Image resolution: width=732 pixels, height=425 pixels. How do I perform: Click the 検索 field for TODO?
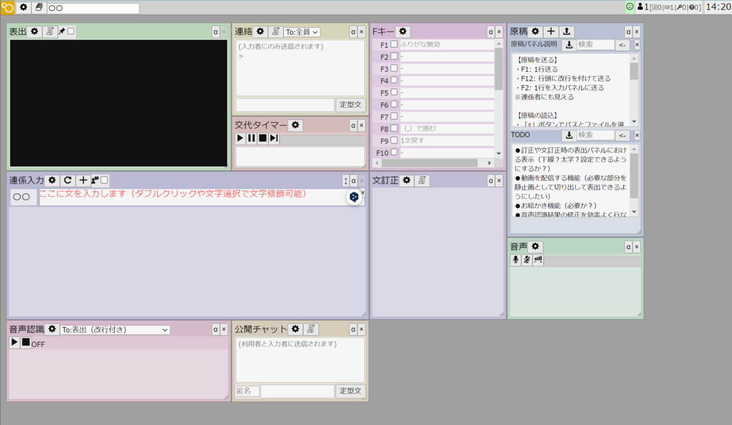(x=595, y=136)
